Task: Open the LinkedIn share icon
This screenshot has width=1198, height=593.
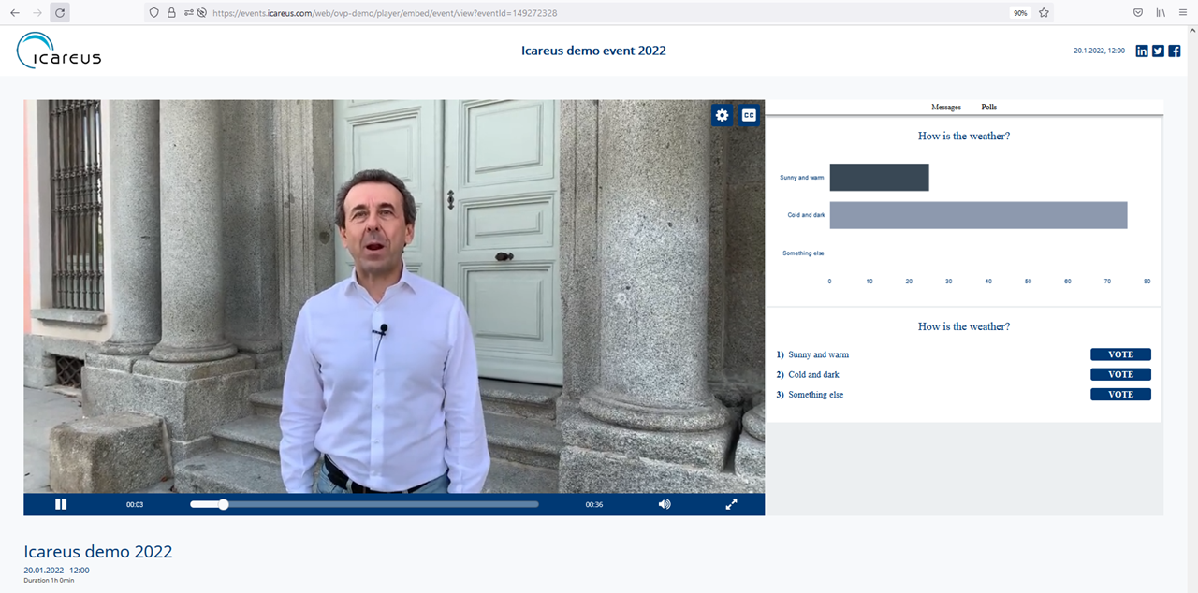Action: (x=1142, y=51)
